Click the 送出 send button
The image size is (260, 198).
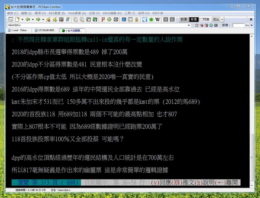click(x=216, y=19)
